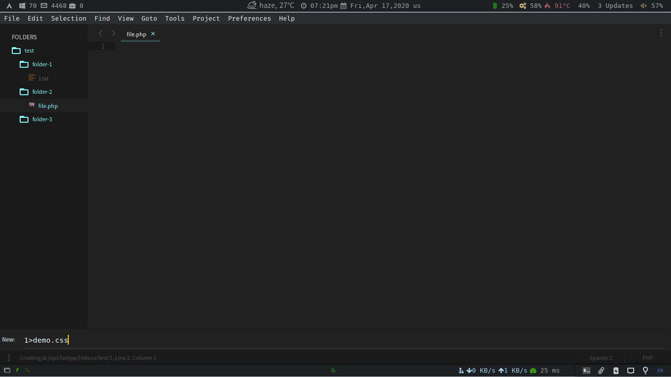Click the bottom-left workspace window icon
The image size is (671, 377).
(7, 371)
